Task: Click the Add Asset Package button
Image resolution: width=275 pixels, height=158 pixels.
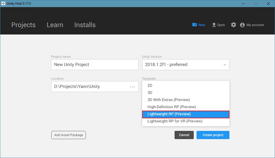Action: pyautogui.click(x=69, y=135)
